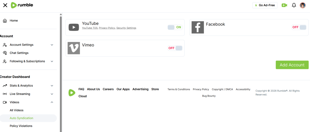
Task: Expand the Stats & Analytics chevron
Action: tap(52, 86)
